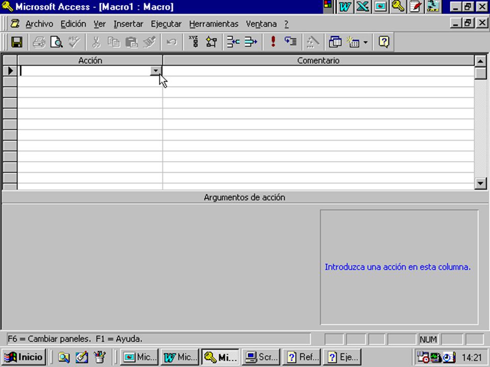Click the Access key icon in Office Shortcut Bar
Screen dimensions: 490x367
(x=398, y=7)
